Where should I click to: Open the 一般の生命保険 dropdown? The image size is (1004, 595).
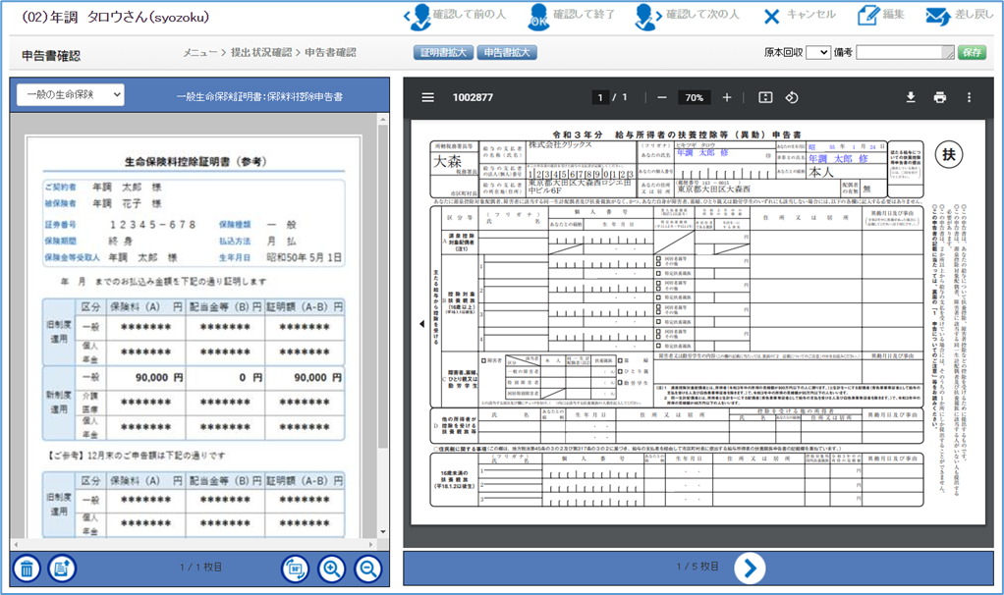[x=71, y=94]
